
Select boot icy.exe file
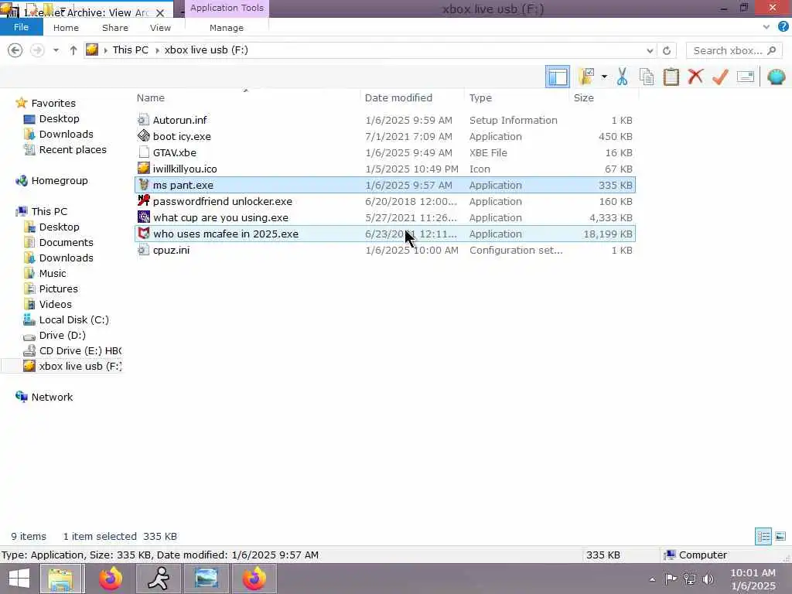tap(385, 136)
